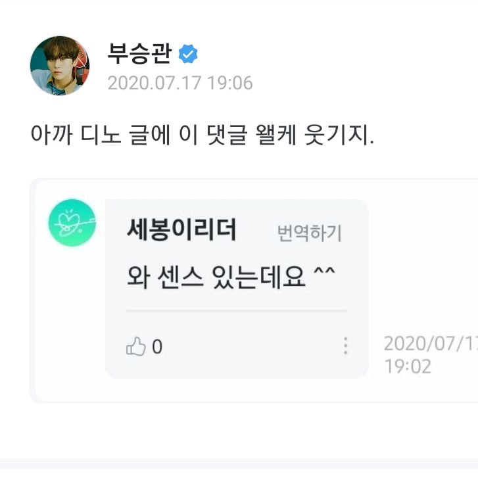Click the post timestamp 2020.07.17 19:06
Screen dimensions: 478x478
coord(179,84)
